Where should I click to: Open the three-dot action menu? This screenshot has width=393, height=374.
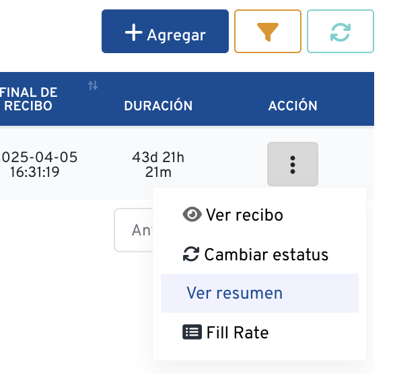point(293,164)
